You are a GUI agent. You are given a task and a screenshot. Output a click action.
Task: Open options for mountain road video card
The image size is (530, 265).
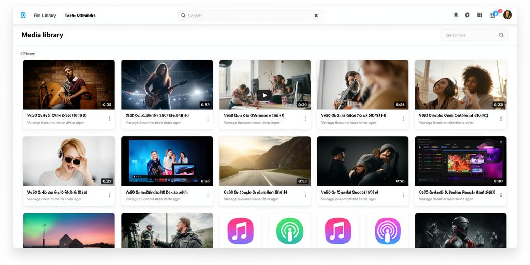point(305,195)
